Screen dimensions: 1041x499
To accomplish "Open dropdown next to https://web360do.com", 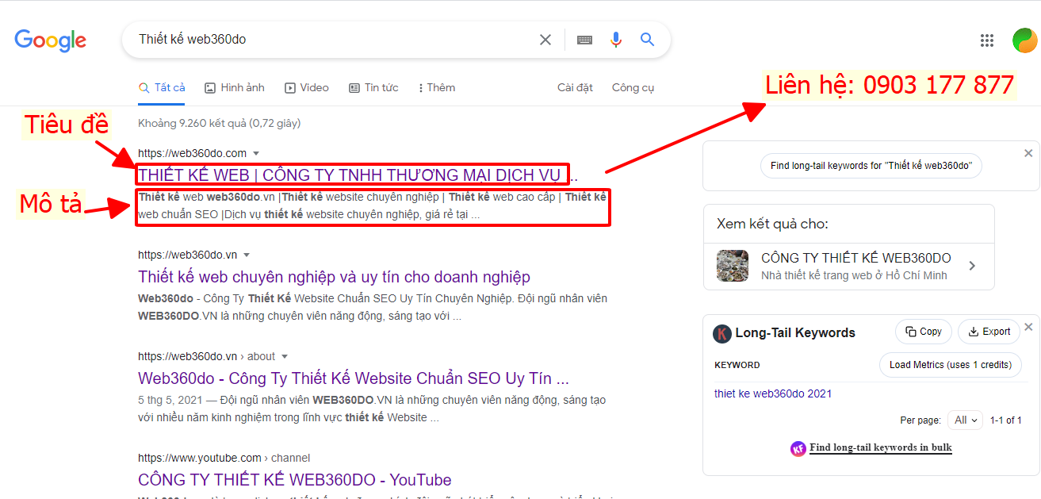I will pos(256,153).
